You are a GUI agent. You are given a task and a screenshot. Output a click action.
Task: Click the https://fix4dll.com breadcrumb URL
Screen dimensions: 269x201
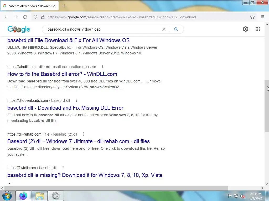click(32, 168)
